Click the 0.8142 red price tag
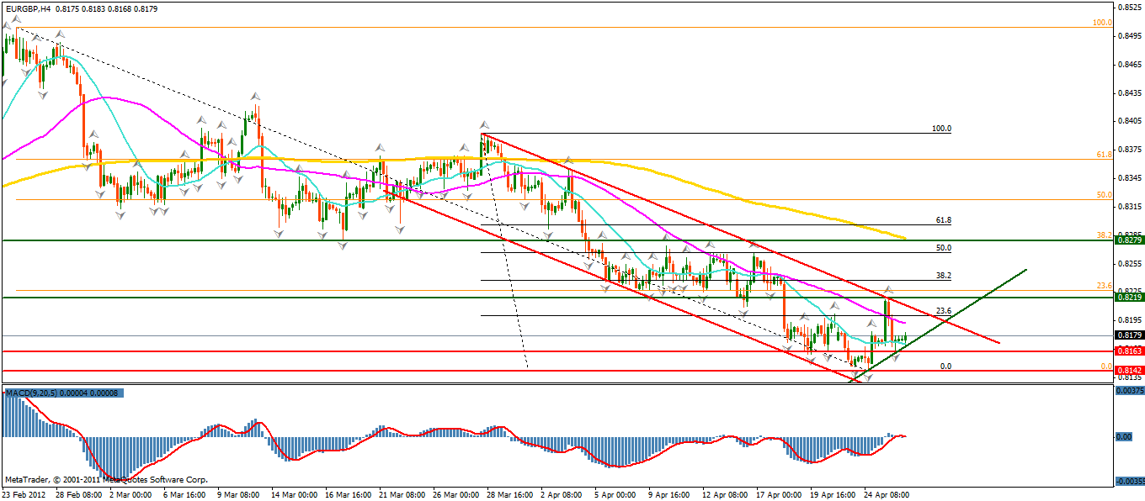1145x501 pixels. pos(1128,371)
